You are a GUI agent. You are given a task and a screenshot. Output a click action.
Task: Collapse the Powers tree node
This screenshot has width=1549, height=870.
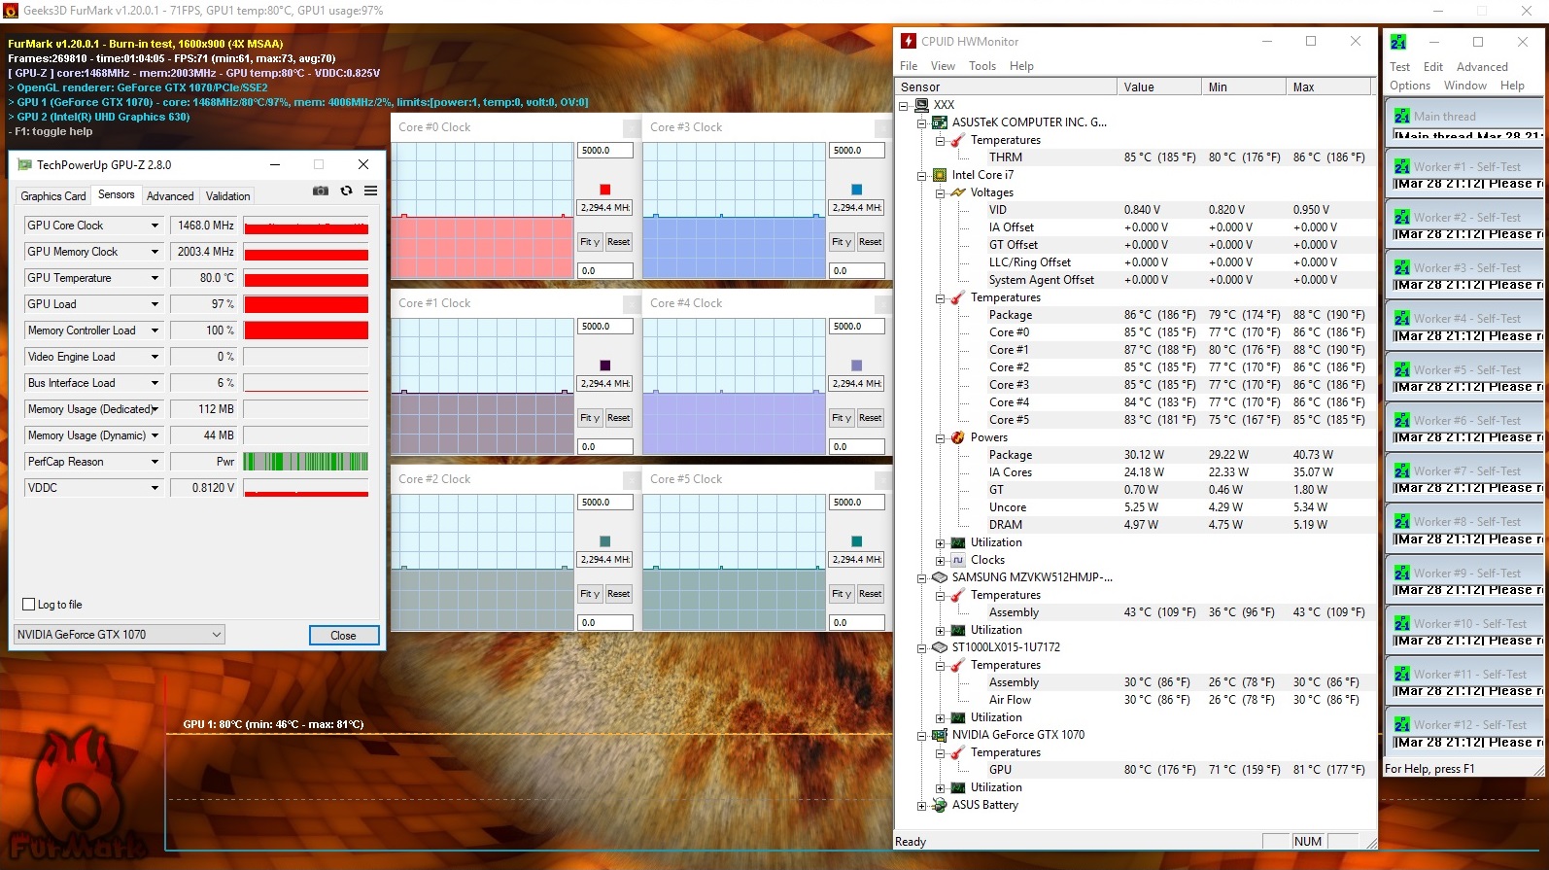click(x=941, y=437)
